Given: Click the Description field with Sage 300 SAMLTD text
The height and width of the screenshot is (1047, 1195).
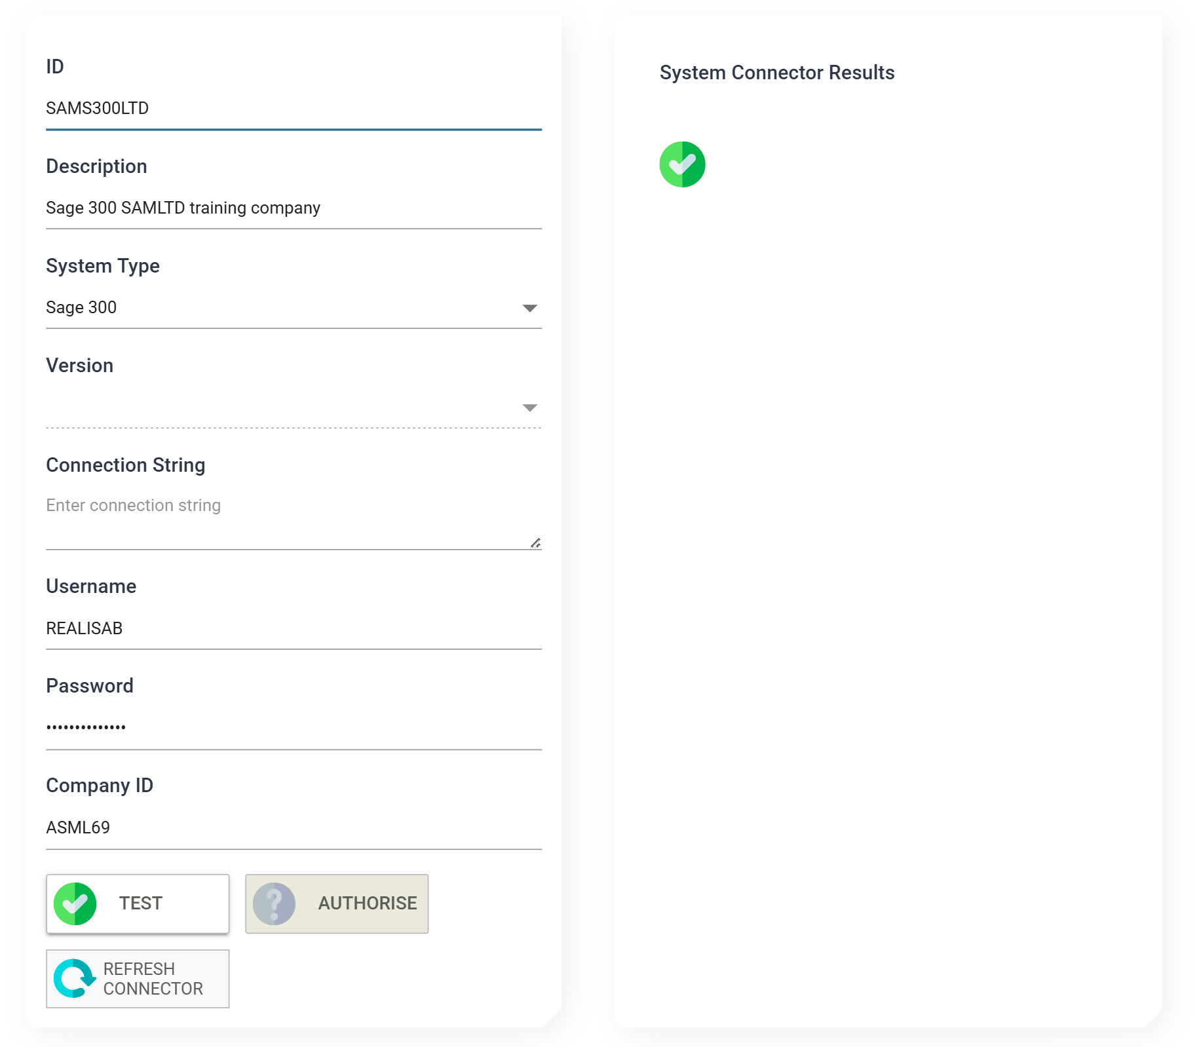Looking at the screenshot, I should click(x=294, y=208).
